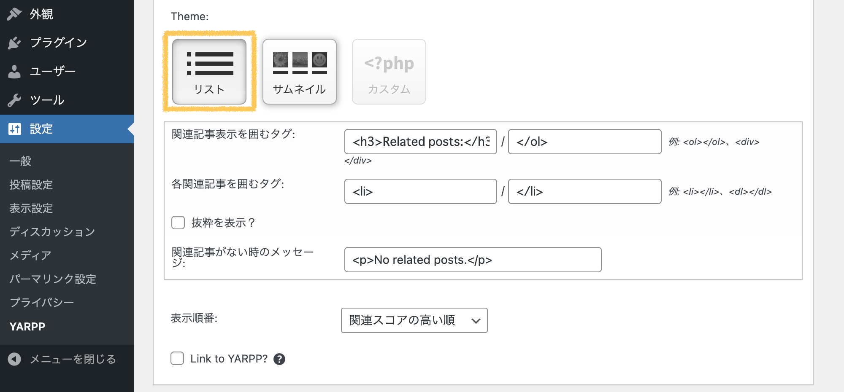The height and width of the screenshot is (392, 844).
Task: Open パーマリンク設定 page
Action: (x=53, y=279)
